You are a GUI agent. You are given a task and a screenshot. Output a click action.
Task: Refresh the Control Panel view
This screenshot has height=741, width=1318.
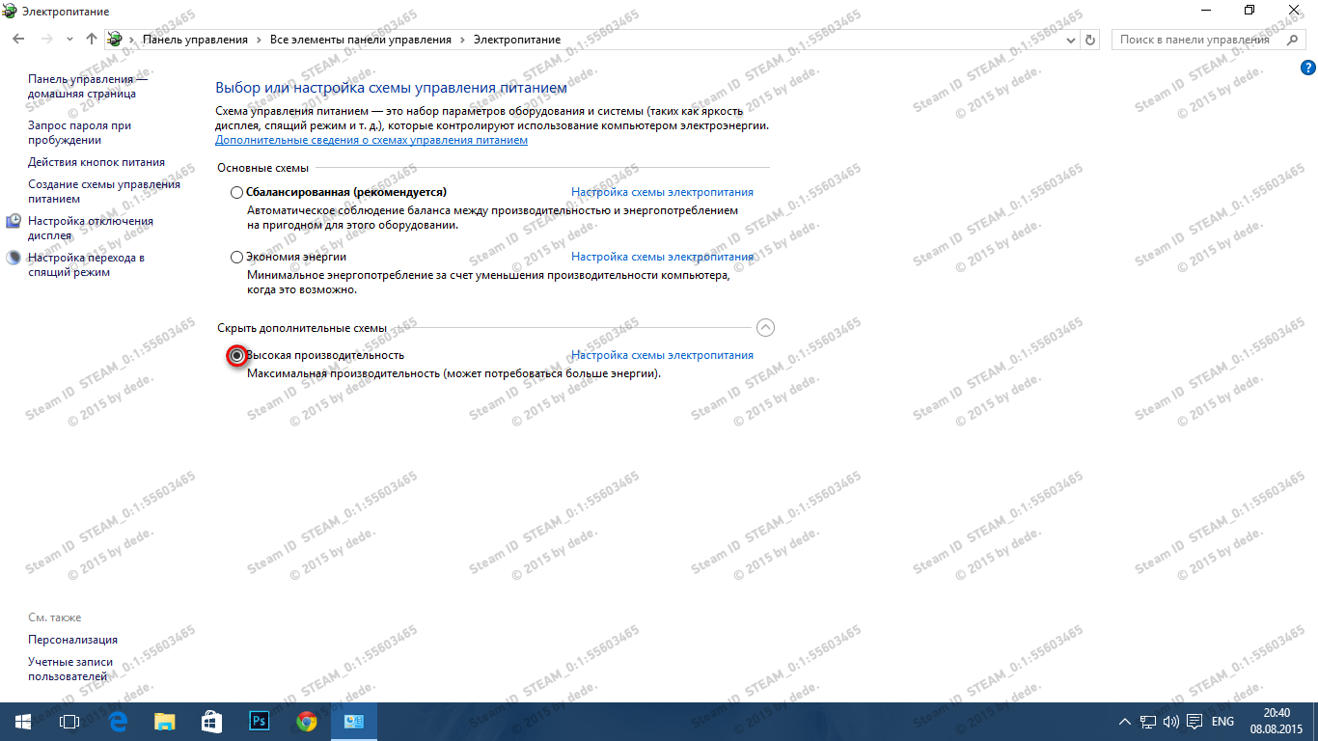point(1091,41)
